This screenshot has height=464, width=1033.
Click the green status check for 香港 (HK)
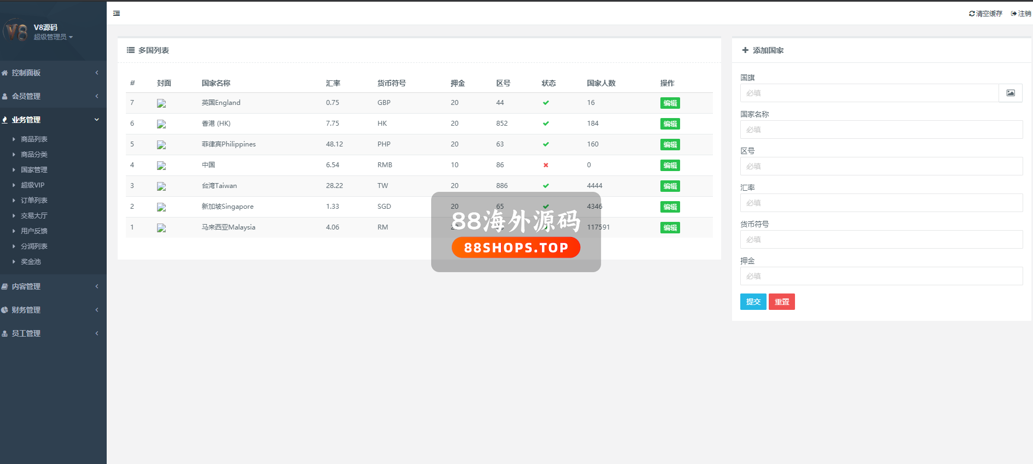pos(545,124)
